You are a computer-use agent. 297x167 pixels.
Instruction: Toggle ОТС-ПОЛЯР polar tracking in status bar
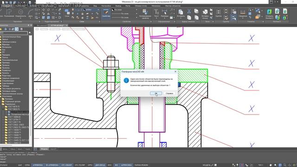[x=80, y=165]
